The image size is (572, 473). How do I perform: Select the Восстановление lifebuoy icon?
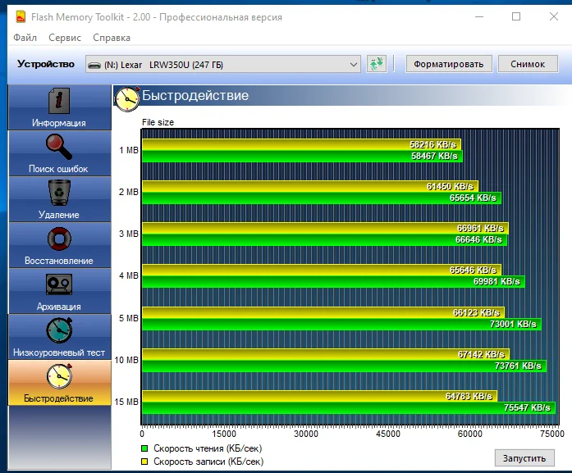click(59, 239)
